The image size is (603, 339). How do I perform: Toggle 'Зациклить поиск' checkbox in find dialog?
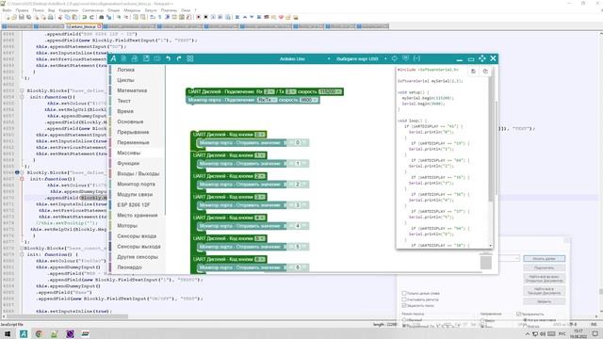404,305
